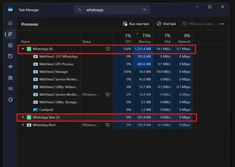The width and height of the screenshot is (235, 167).
Task: Open App history page in sidebar
Action: 10,56
